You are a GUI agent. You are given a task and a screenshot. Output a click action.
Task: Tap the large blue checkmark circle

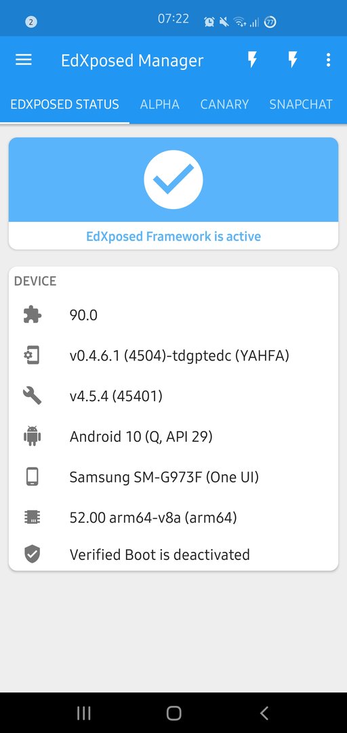[173, 179]
